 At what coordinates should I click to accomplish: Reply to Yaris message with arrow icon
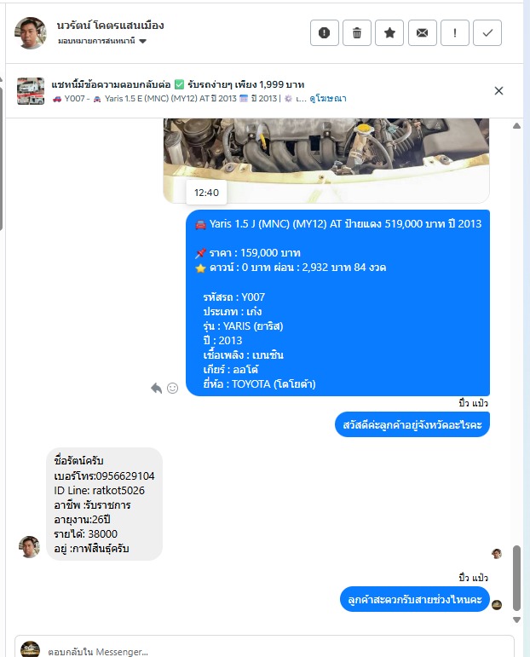156,389
